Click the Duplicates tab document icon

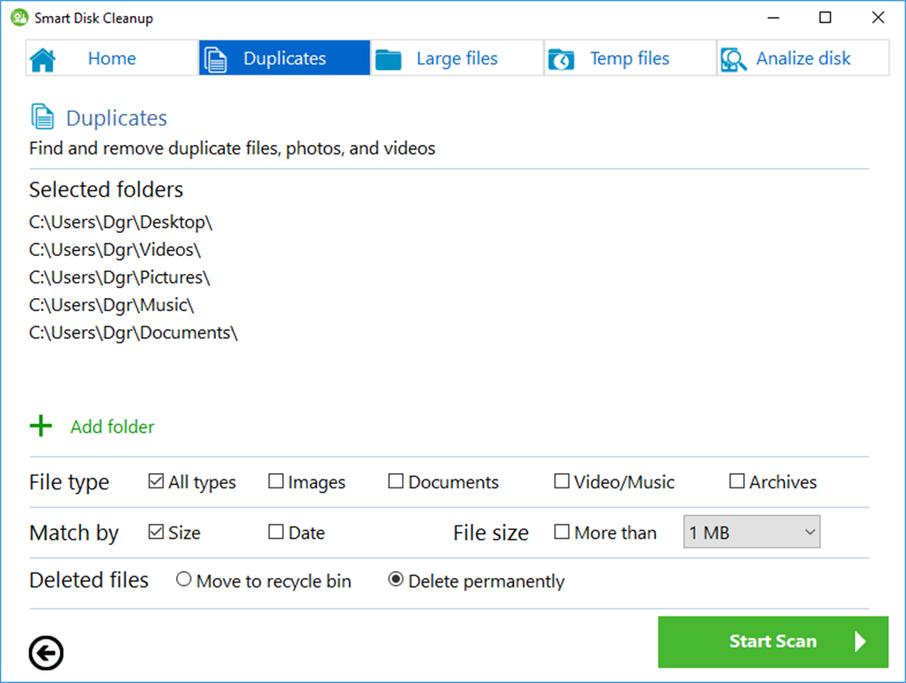tap(215, 60)
